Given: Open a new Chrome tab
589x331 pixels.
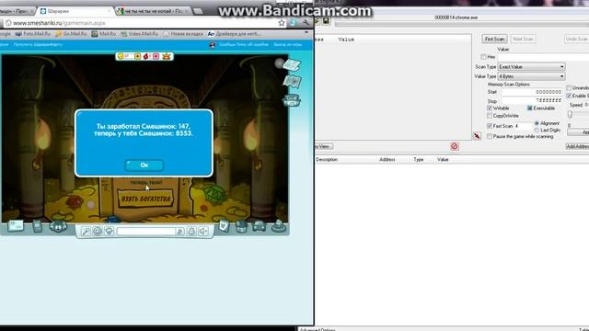Looking at the screenshot, I should coord(198,11).
